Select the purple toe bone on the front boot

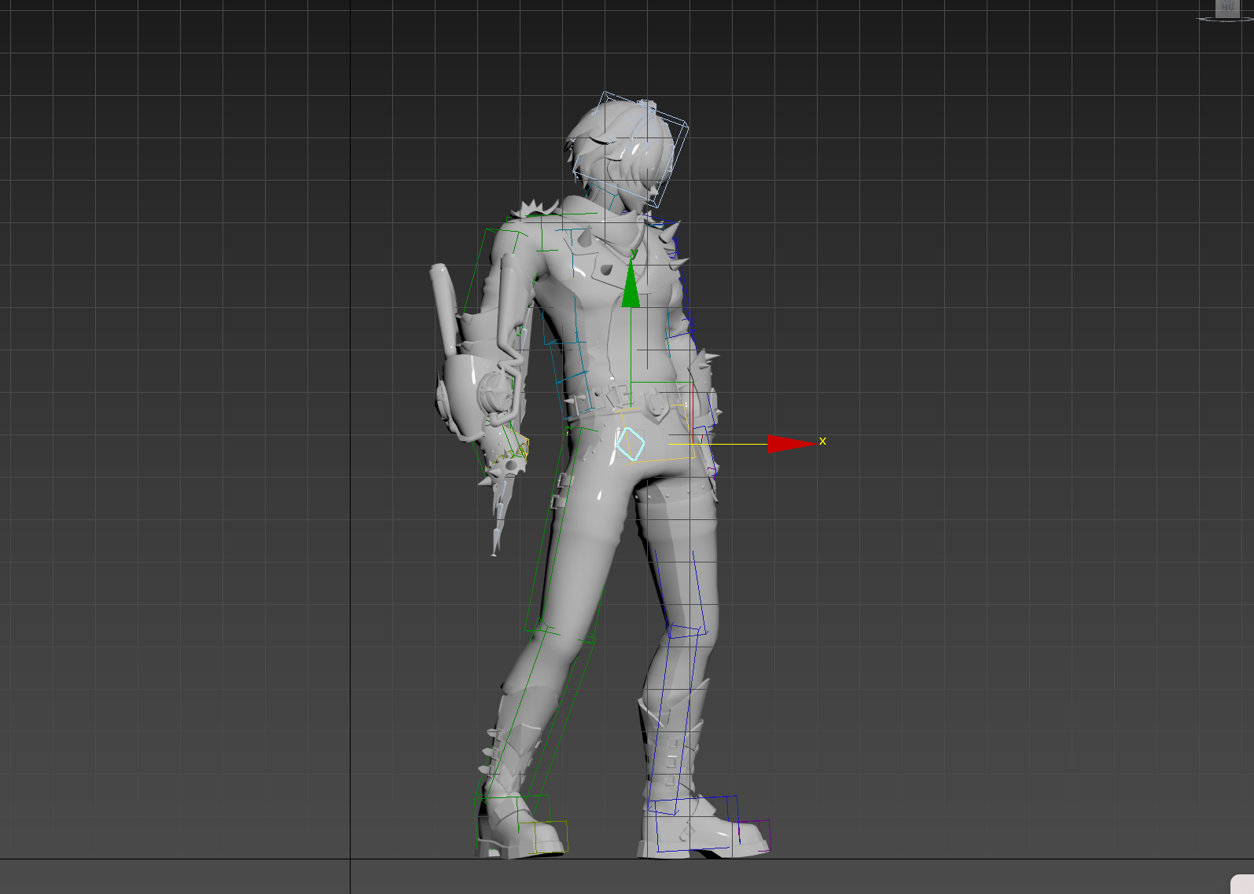pyautogui.click(x=755, y=835)
